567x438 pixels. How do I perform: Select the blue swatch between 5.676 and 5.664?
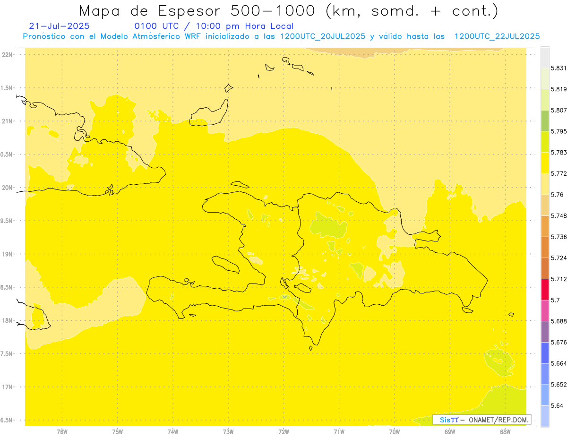tap(545, 352)
